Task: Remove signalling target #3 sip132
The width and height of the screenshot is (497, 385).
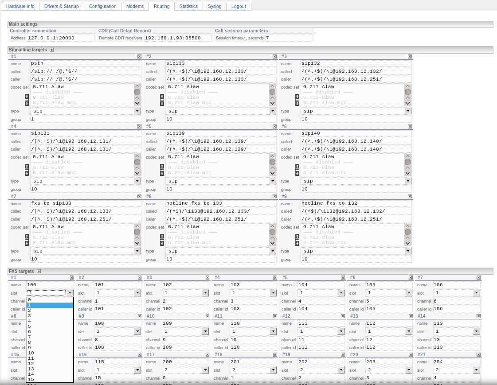Action: [410, 56]
